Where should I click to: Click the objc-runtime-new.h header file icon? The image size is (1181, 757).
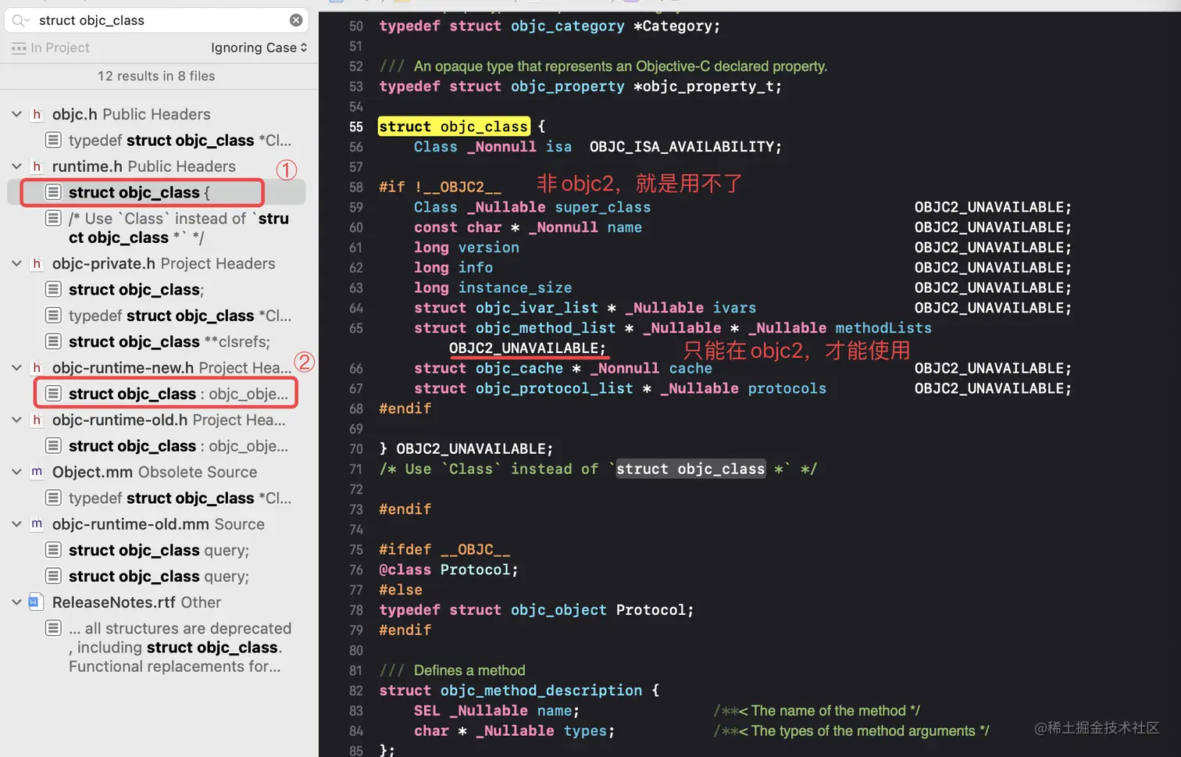pyautogui.click(x=37, y=367)
